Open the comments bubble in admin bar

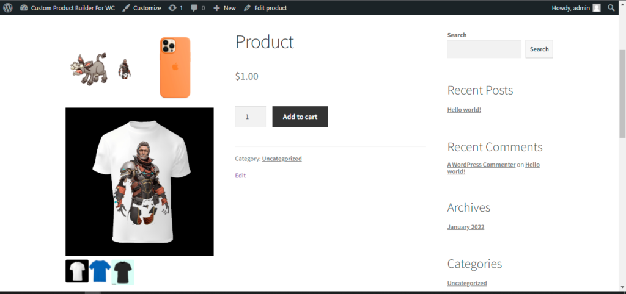198,8
